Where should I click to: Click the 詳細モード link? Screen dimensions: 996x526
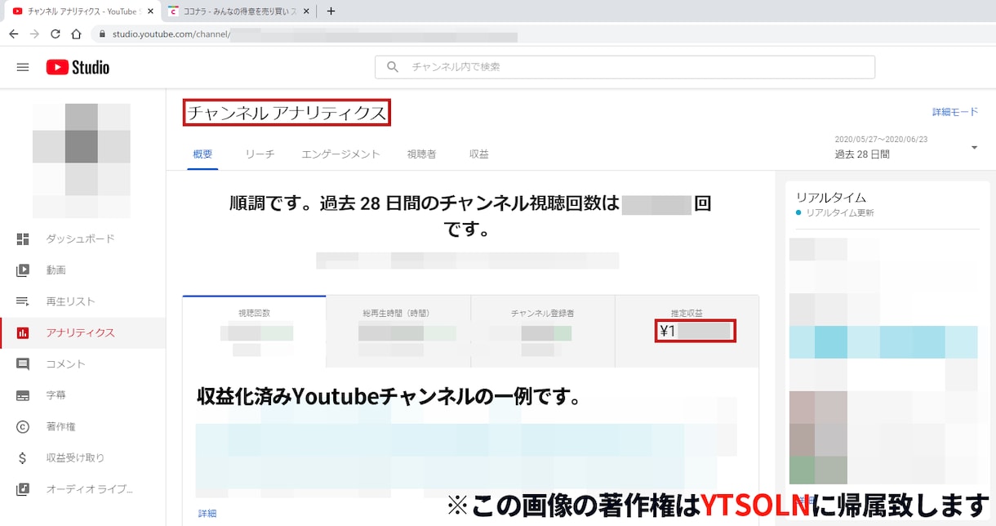pos(955,112)
